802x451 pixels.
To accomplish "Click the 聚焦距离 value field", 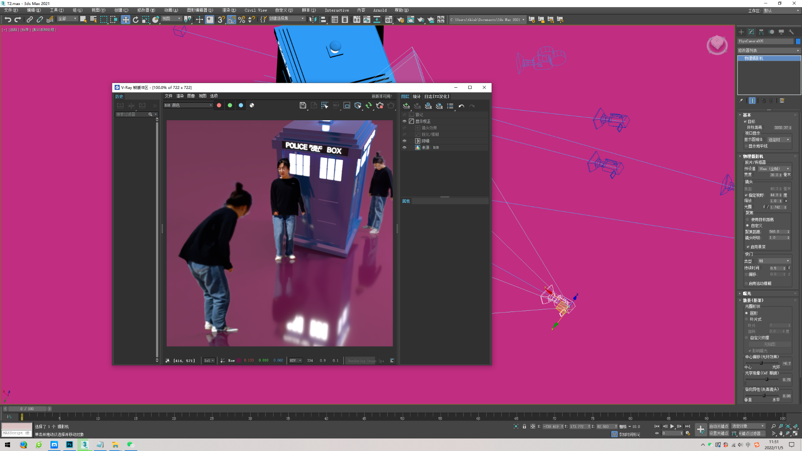I will point(777,232).
